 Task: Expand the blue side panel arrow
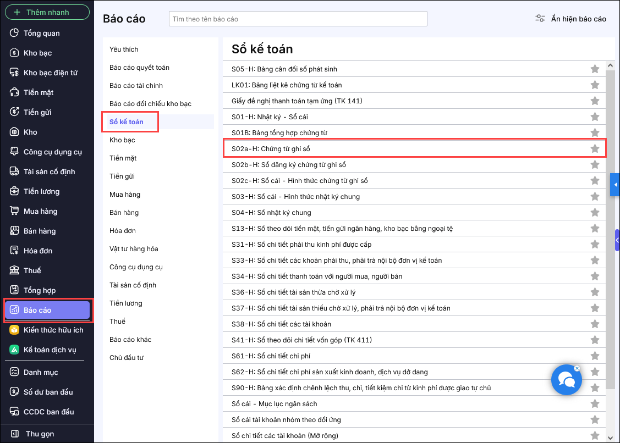615,185
